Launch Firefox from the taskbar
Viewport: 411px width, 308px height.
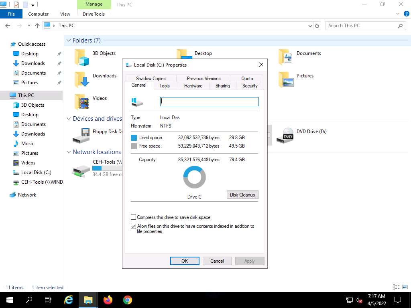tap(108, 300)
